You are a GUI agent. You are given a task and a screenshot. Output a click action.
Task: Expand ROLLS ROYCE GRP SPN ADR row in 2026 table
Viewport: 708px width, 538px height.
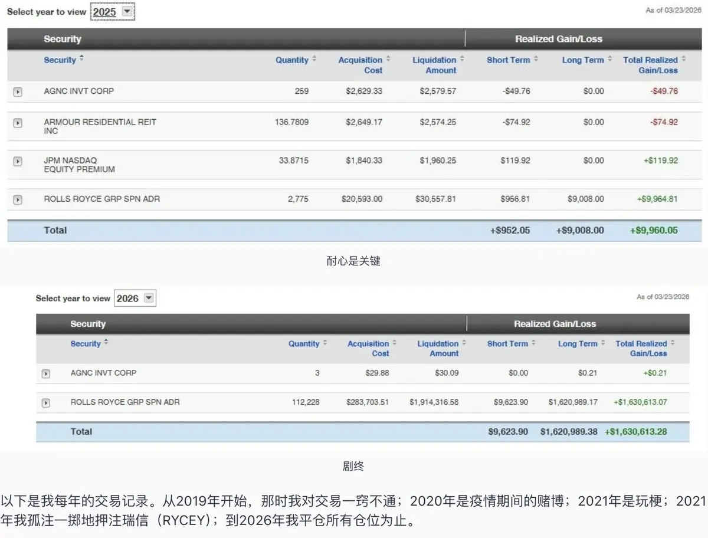tap(46, 402)
